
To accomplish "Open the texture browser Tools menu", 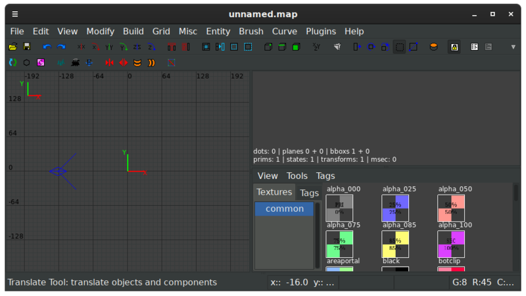I will point(297,176).
